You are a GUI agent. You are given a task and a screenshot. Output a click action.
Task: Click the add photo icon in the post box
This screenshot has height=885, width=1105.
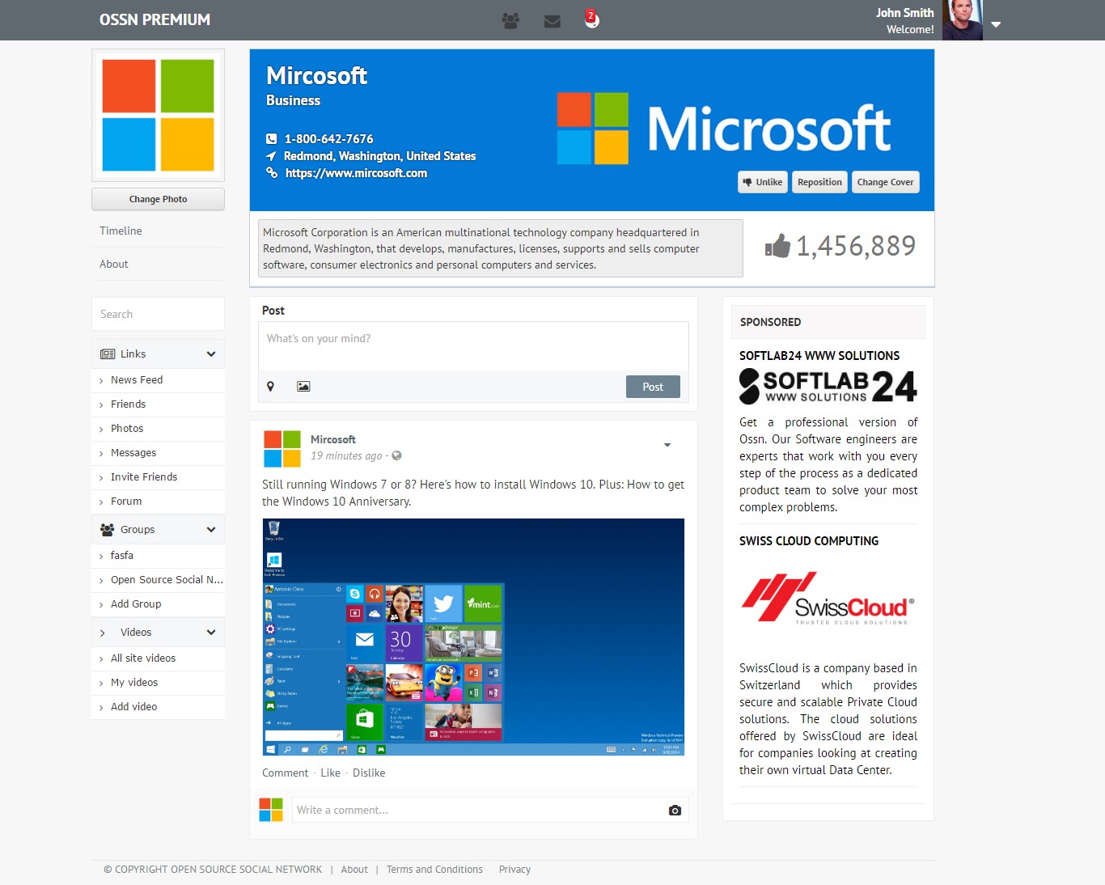point(303,387)
